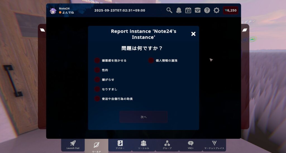Select 個人情報の漏洩 radio option

click(151, 60)
